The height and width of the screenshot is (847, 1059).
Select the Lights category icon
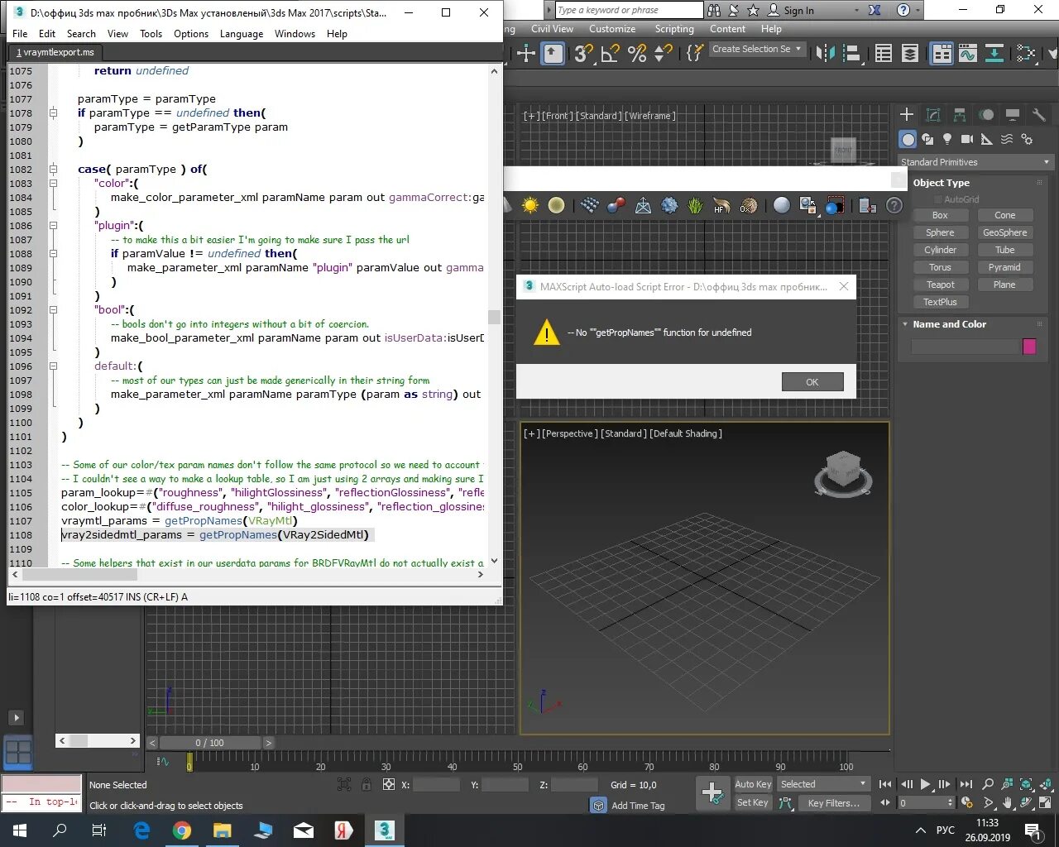pyautogui.click(x=947, y=139)
